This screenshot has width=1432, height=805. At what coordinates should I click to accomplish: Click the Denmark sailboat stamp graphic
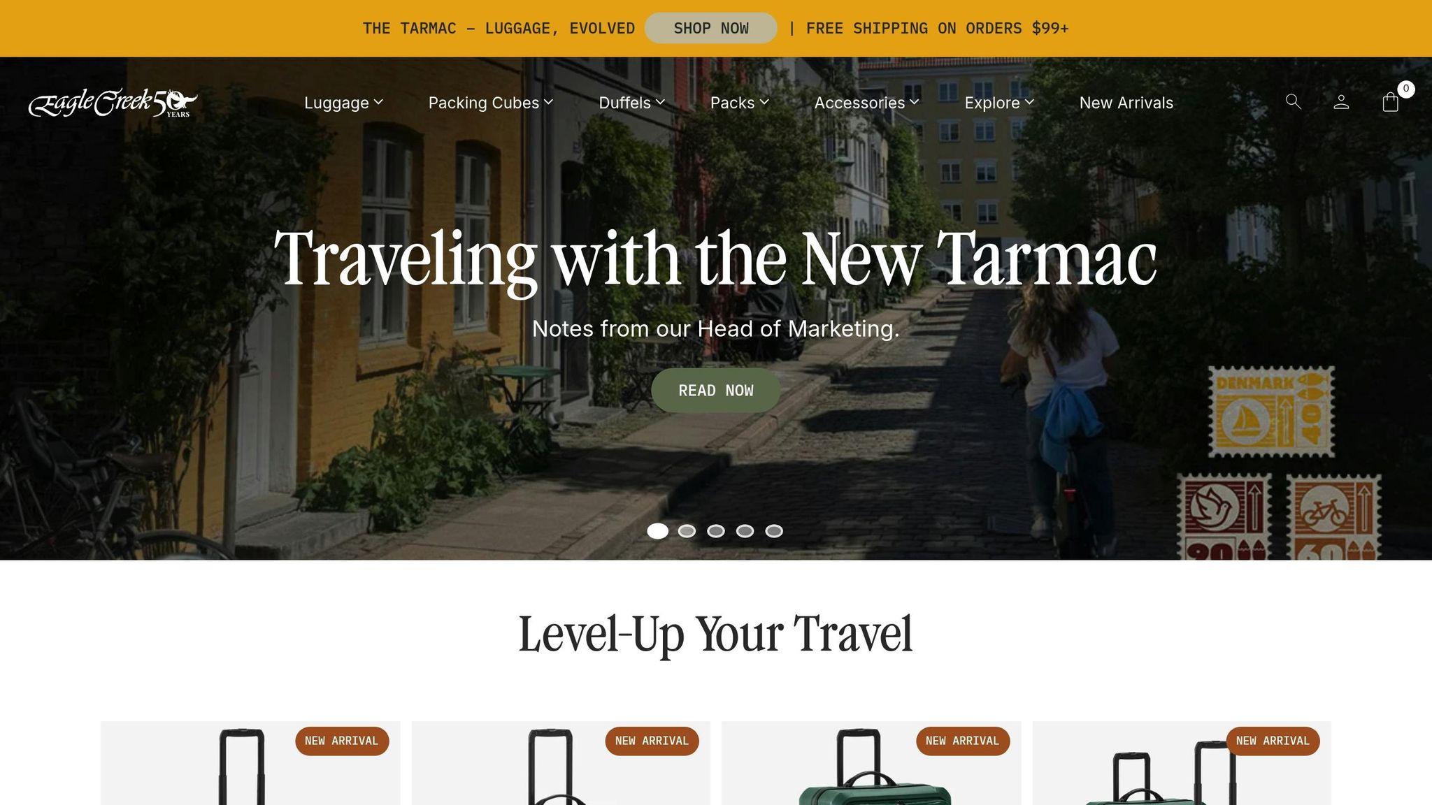[1272, 412]
